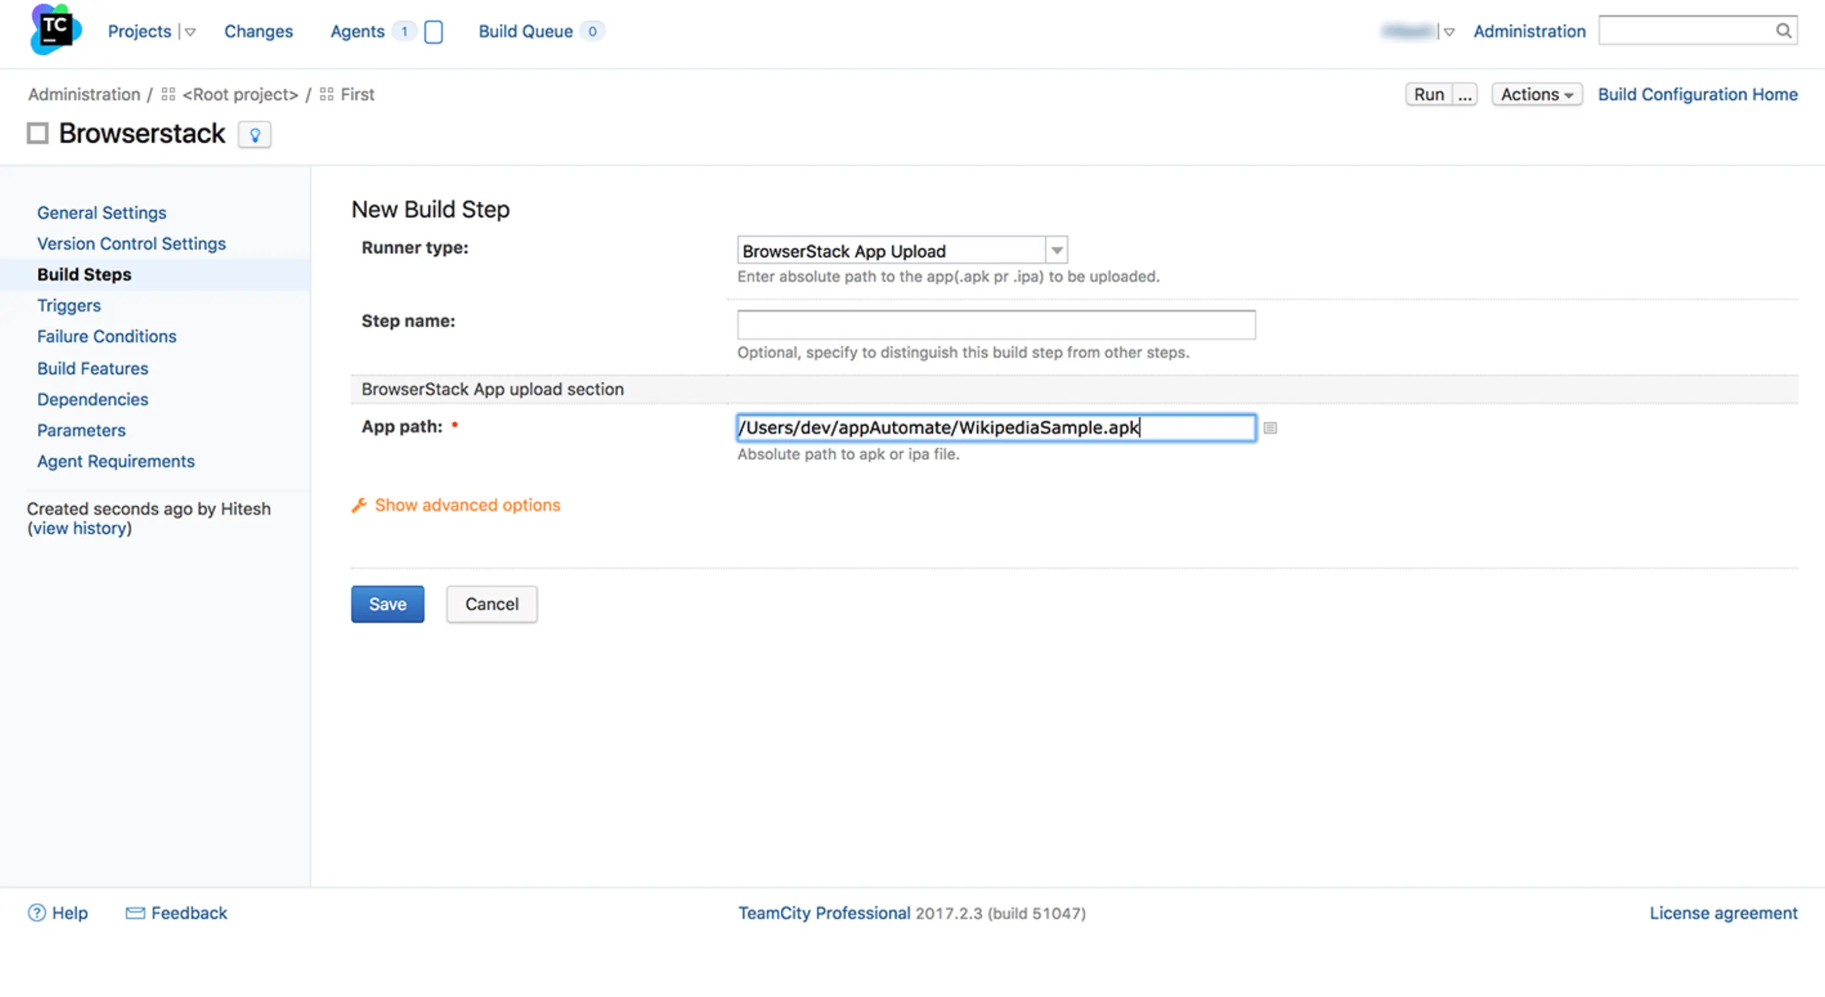
Task: Click the Run ellipsis custom build button
Action: click(1464, 94)
